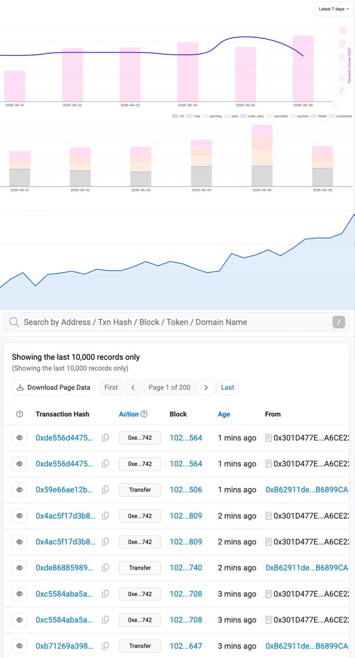The height and width of the screenshot is (658, 355).
Task: Click the Block column header
Action: click(x=178, y=414)
